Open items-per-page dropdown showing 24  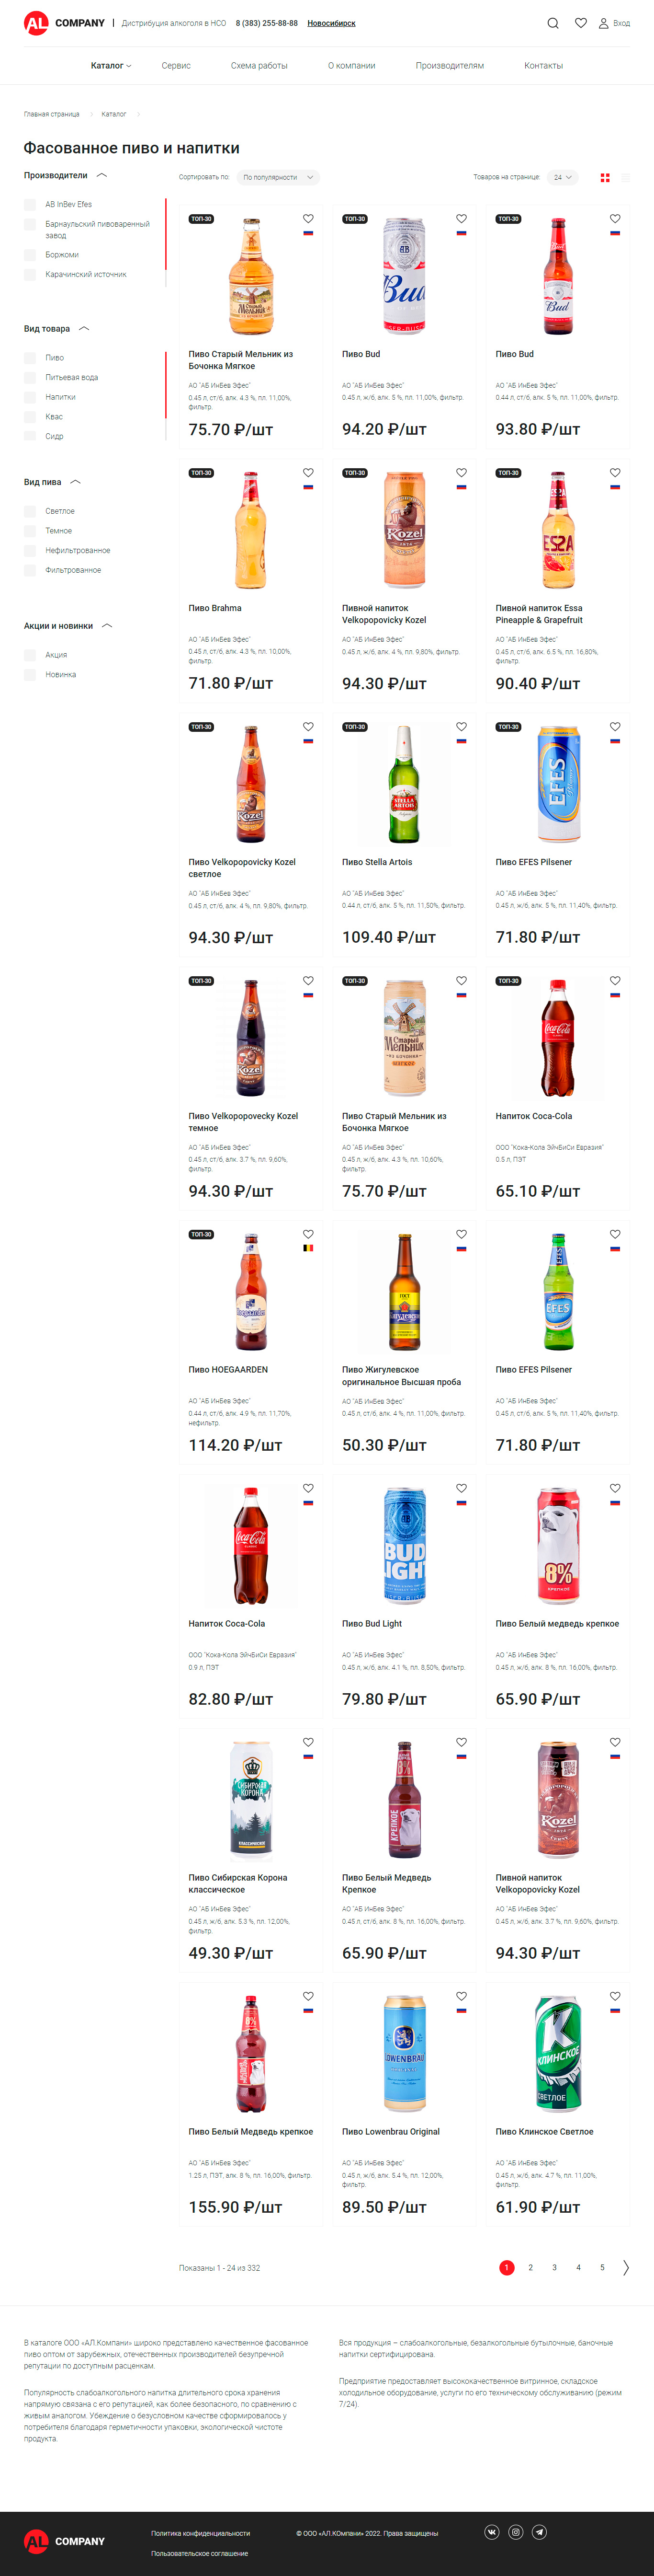[x=563, y=178]
